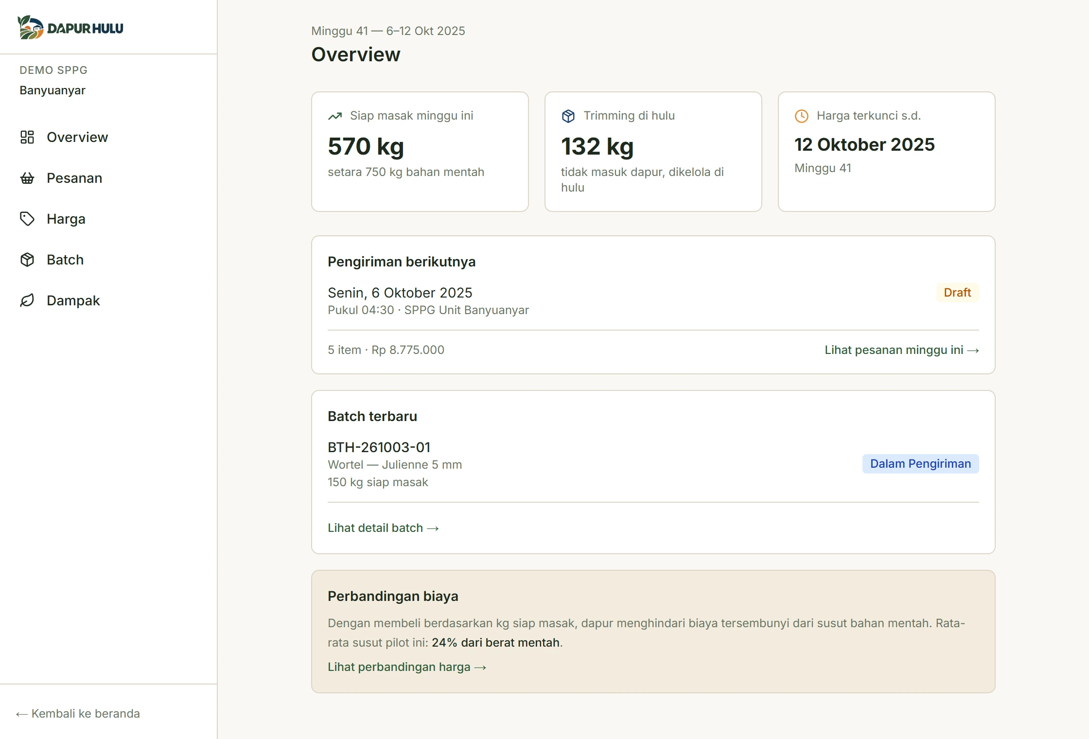Click the trending arrow icon on Siap masak card

pos(335,116)
